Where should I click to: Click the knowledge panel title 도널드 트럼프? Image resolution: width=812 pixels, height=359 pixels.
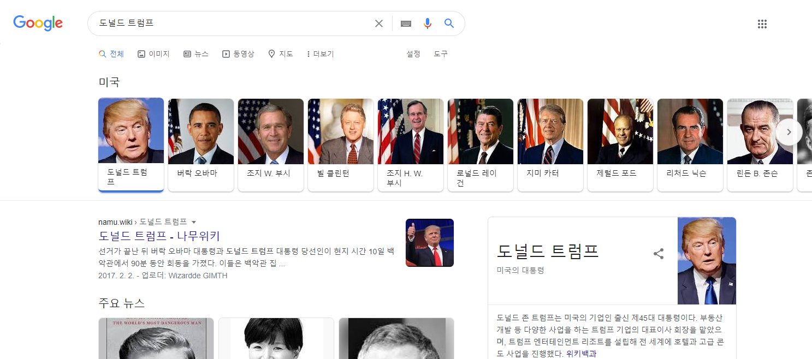pos(548,251)
